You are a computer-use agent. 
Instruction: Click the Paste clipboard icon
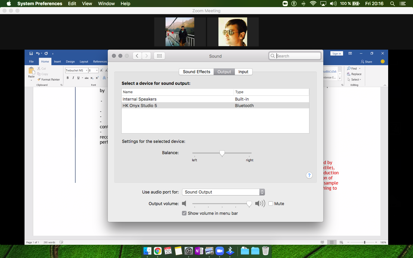(x=31, y=71)
